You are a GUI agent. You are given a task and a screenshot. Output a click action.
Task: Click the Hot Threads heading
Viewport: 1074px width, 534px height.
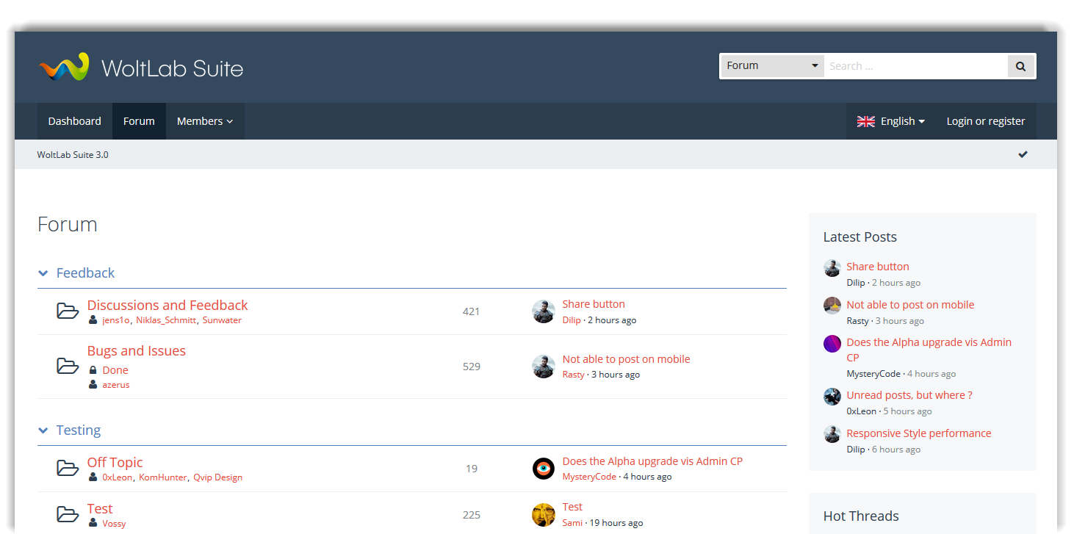(x=861, y=516)
